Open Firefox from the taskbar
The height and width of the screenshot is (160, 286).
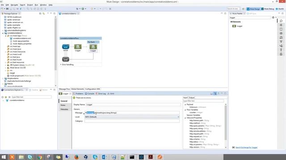click(76, 157)
